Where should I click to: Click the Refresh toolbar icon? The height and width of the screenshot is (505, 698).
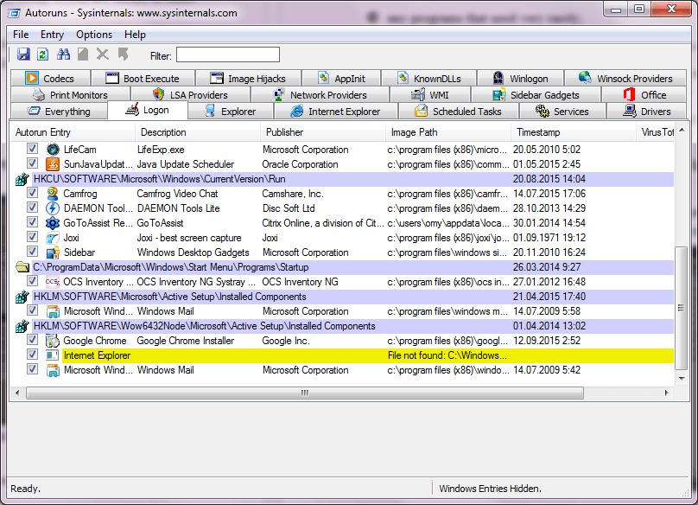(42, 54)
